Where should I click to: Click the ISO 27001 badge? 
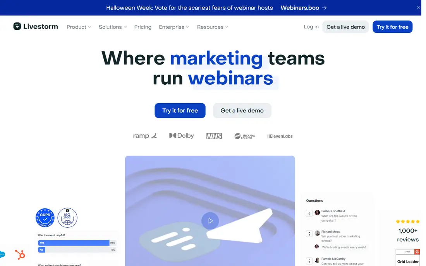[x=67, y=218]
